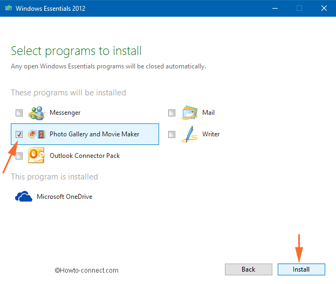Click the Microsoft OneDrive cloud icon

click(24, 196)
